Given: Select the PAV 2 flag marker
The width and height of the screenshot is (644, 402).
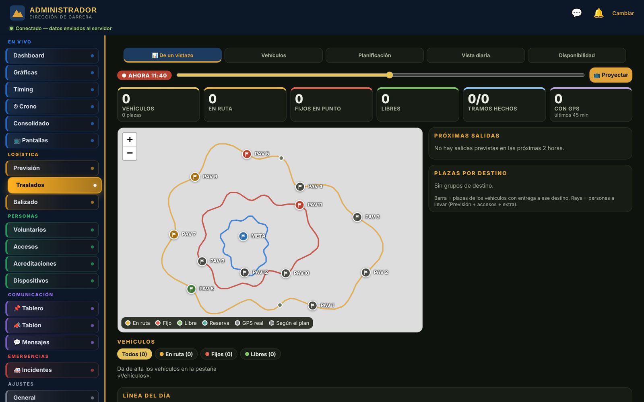Looking at the screenshot, I should (x=365, y=273).
